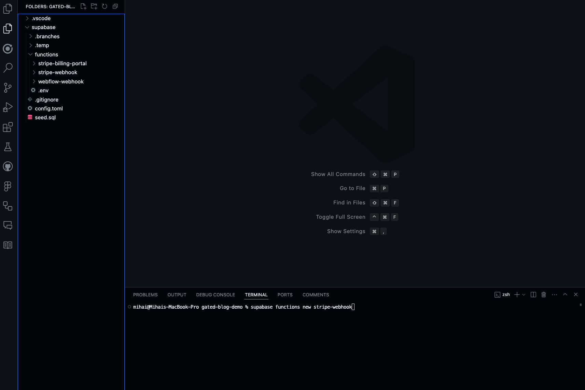Open the config.toml file
Viewport: 585px width, 390px height.
click(x=71, y=109)
